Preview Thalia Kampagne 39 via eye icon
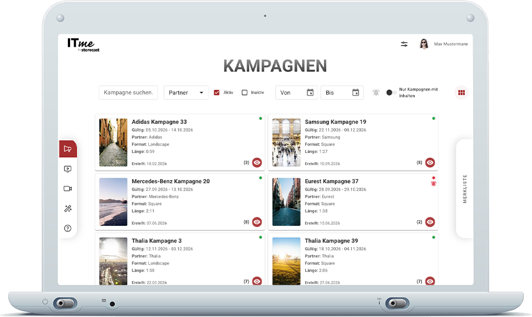The width and height of the screenshot is (532, 317). (x=430, y=281)
